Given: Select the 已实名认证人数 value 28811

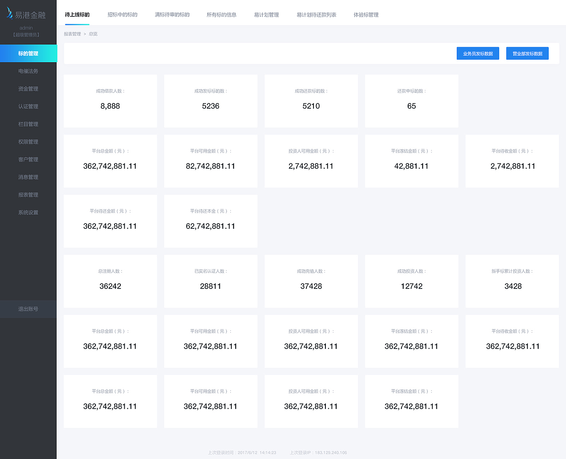Looking at the screenshot, I should (x=210, y=286).
